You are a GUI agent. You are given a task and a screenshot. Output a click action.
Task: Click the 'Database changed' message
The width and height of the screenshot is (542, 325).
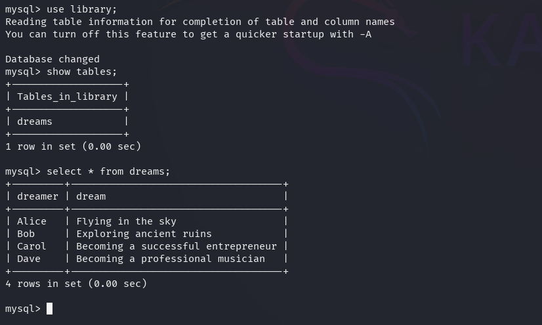click(52, 59)
